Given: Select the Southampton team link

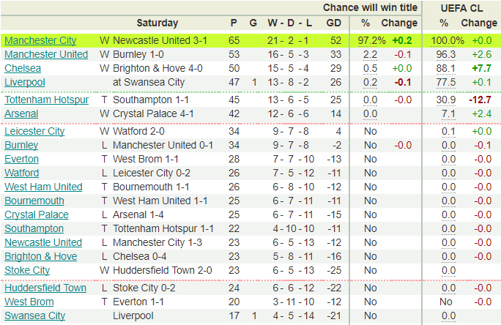Looking at the screenshot, I should pos(34,229).
